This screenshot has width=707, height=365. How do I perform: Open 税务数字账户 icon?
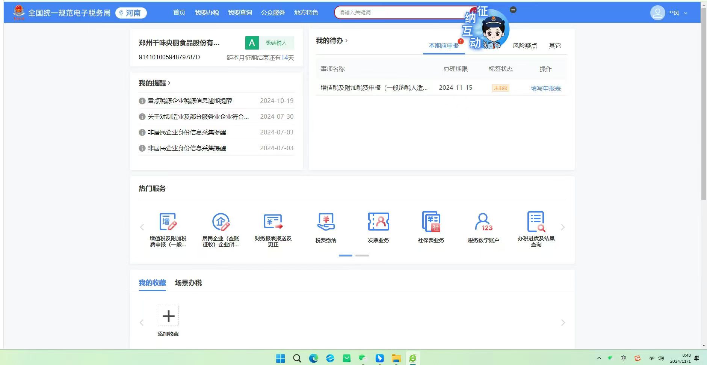click(483, 222)
